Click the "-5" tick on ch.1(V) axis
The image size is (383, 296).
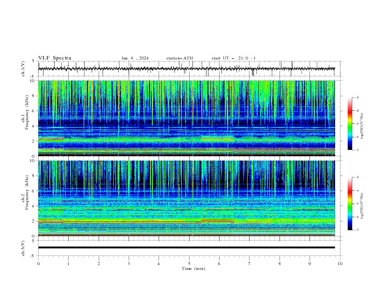tap(33, 76)
